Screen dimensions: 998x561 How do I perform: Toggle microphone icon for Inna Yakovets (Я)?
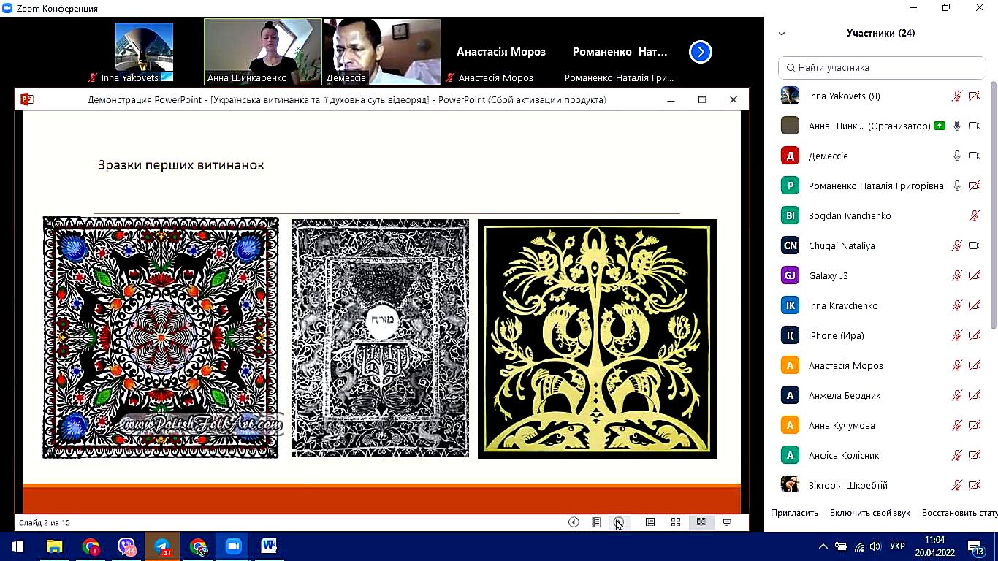pyautogui.click(x=957, y=96)
